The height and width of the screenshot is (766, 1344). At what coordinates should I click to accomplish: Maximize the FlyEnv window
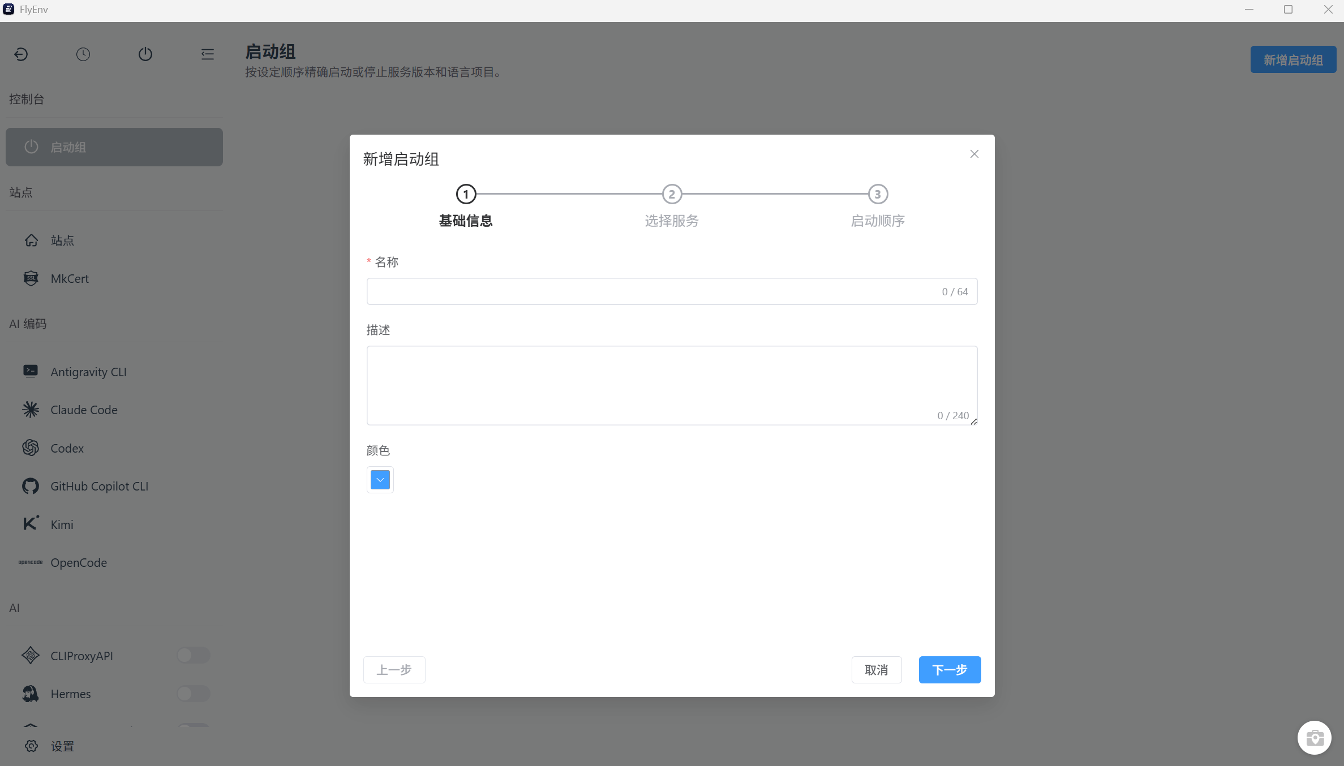click(1289, 10)
